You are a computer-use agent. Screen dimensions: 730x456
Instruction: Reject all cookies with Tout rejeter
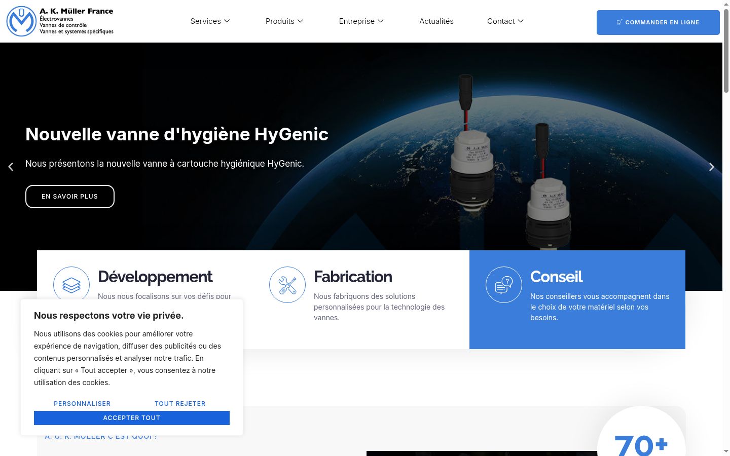(x=180, y=404)
